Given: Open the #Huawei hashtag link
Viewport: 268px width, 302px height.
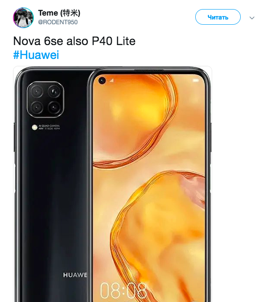Looking at the screenshot, I should (36, 55).
